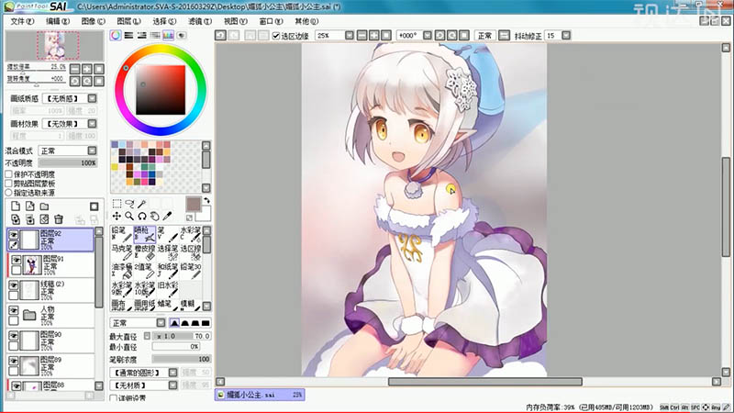The height and width of the screenshot is (413, 734).
Task: Select the sharpest brush edge shape
Action: click(174, 323)
